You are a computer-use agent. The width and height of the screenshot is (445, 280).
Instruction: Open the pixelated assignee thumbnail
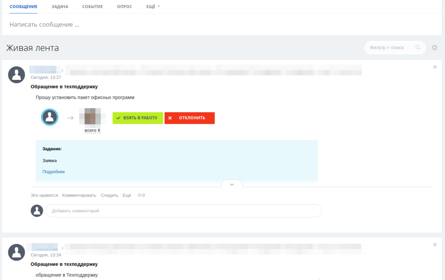pyautogui.click(x=93, y=116)
